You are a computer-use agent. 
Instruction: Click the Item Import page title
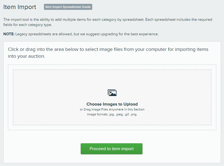click(x=20, y=7)
